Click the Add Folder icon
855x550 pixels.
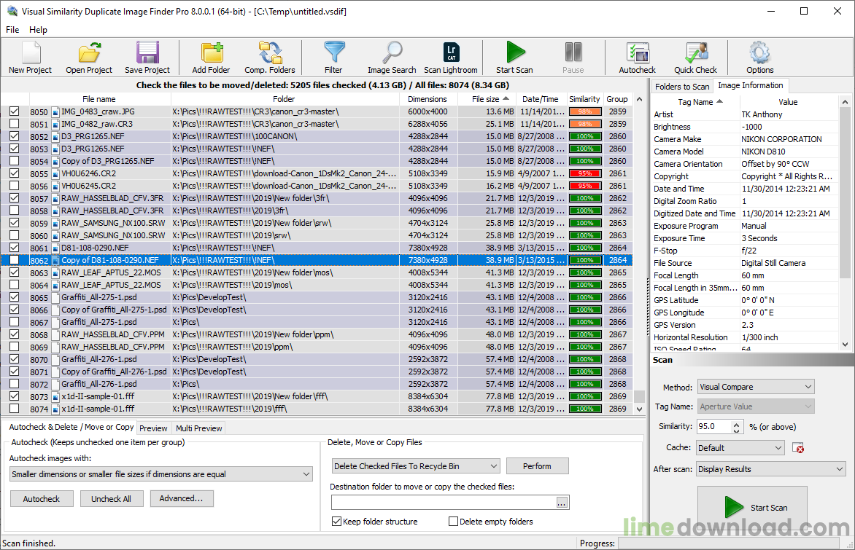click(211, 53)
